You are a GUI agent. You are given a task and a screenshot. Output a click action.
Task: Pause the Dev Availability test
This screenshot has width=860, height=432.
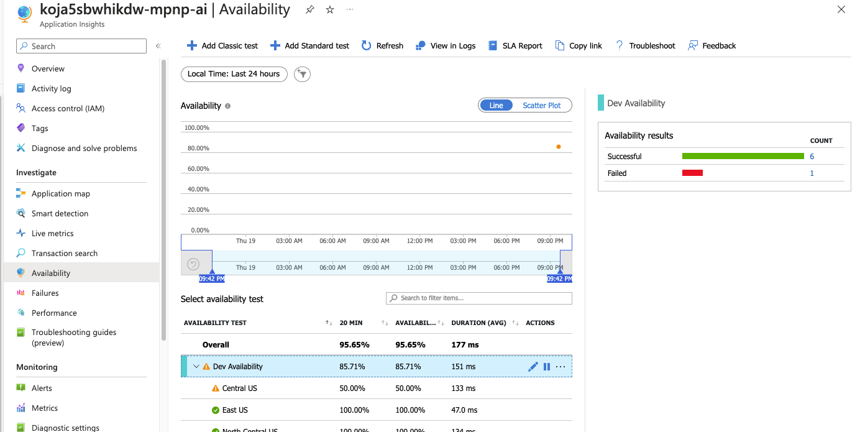click(x=547, y=367)
